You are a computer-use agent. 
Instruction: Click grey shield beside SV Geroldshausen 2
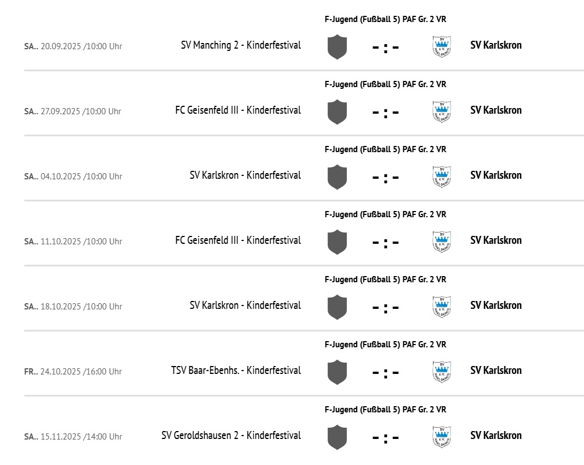click(x=337, y=437)
